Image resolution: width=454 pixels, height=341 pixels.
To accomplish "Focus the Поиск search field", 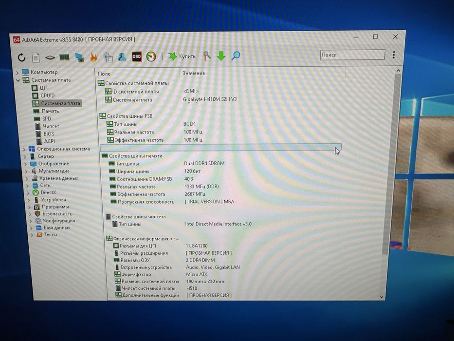I will [352, 55].
